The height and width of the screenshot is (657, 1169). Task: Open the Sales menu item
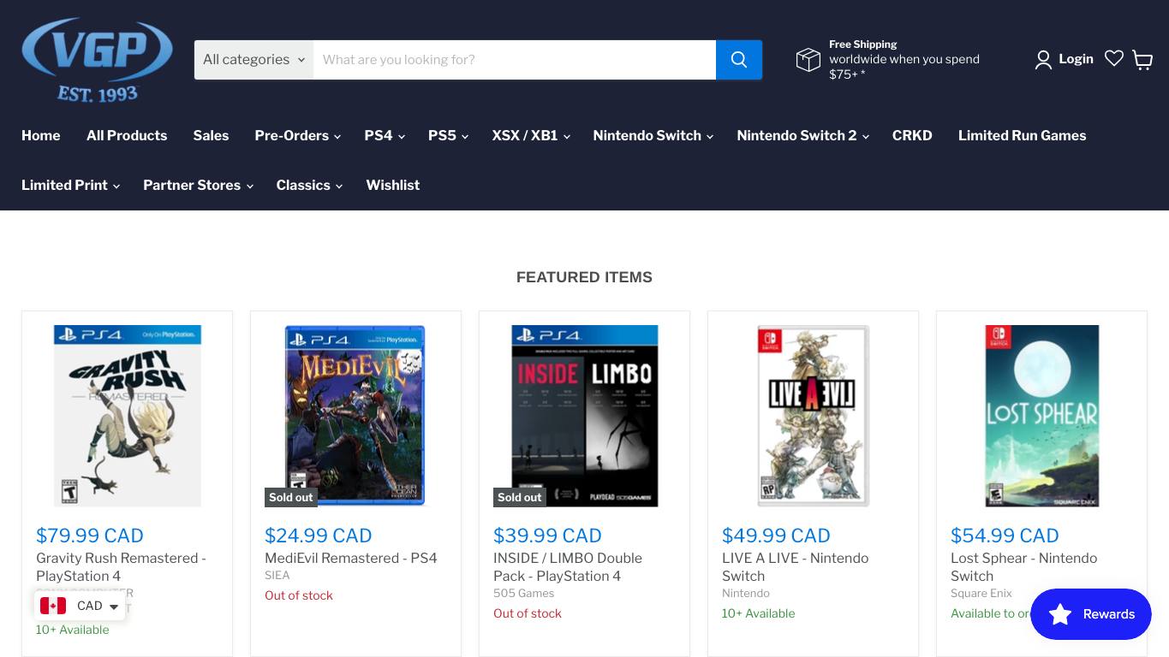coord(211,136)
